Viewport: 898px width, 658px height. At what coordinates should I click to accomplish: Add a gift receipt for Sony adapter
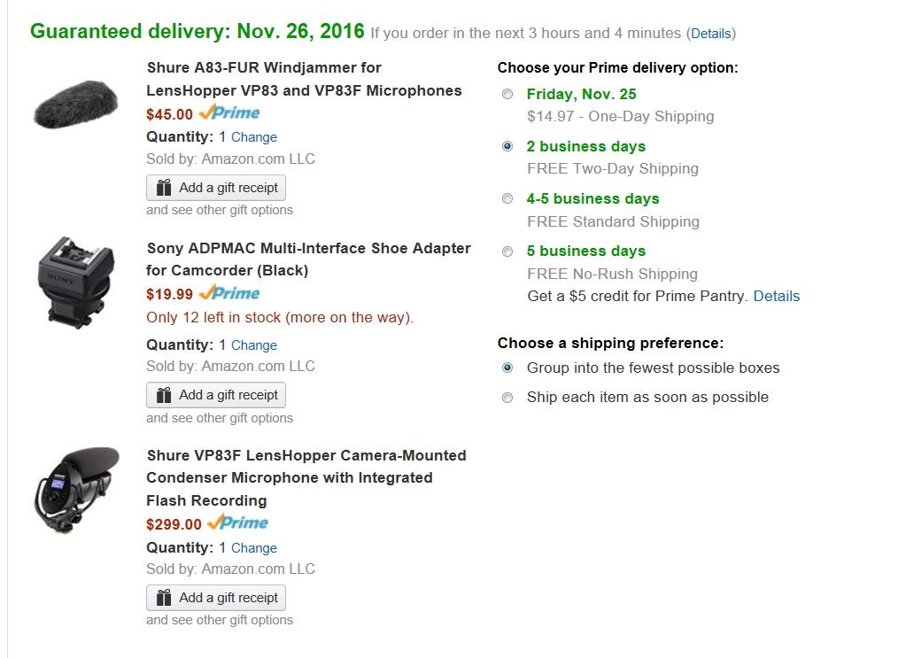(x=216, y=395)
